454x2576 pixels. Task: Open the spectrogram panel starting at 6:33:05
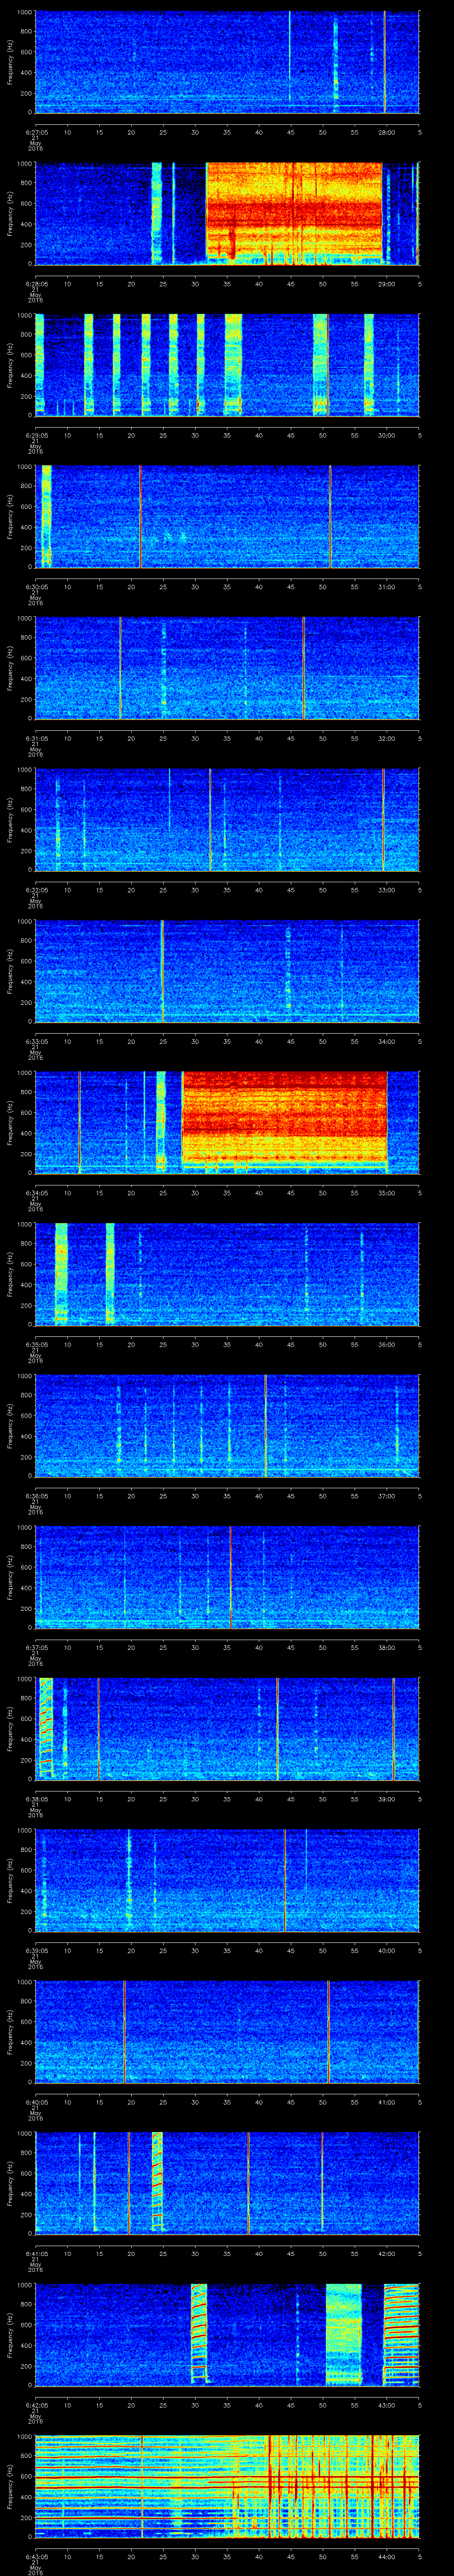click(x=227, y=971)
